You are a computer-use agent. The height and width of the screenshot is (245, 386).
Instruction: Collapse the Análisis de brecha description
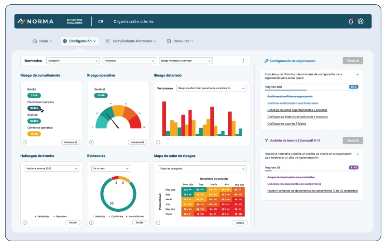pos(358,154)
